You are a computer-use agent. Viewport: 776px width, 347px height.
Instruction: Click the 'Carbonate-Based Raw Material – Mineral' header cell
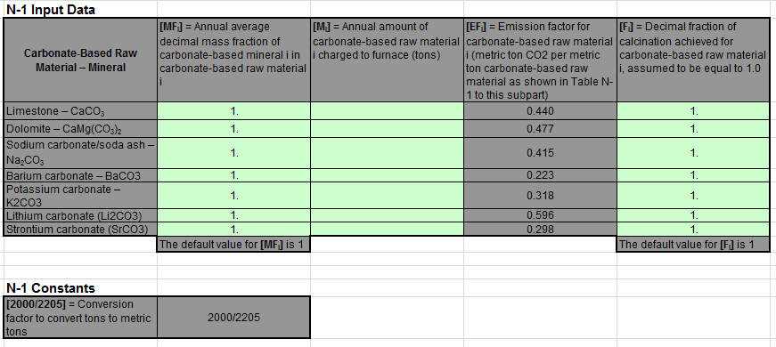pyautogui.click(x=80, y=61)
